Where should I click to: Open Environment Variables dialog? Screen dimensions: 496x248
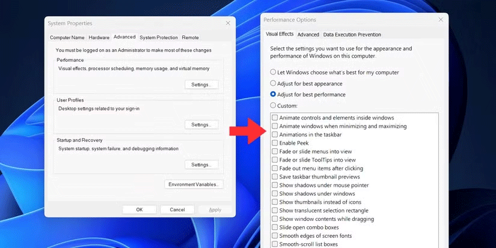pyautogui.click(x=194, y=184)
